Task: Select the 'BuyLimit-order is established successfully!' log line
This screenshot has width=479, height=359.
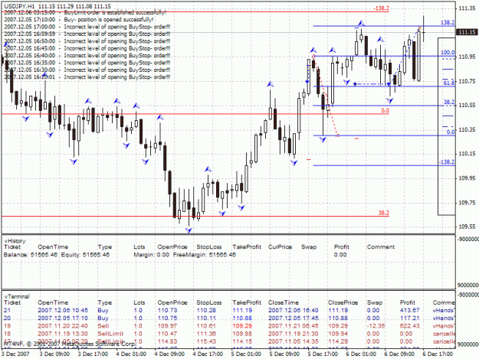Action: click(85, 13)
